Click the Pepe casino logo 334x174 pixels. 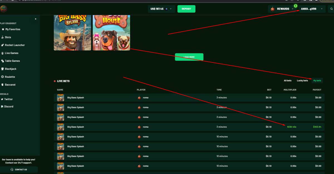[x=3, y=9]
